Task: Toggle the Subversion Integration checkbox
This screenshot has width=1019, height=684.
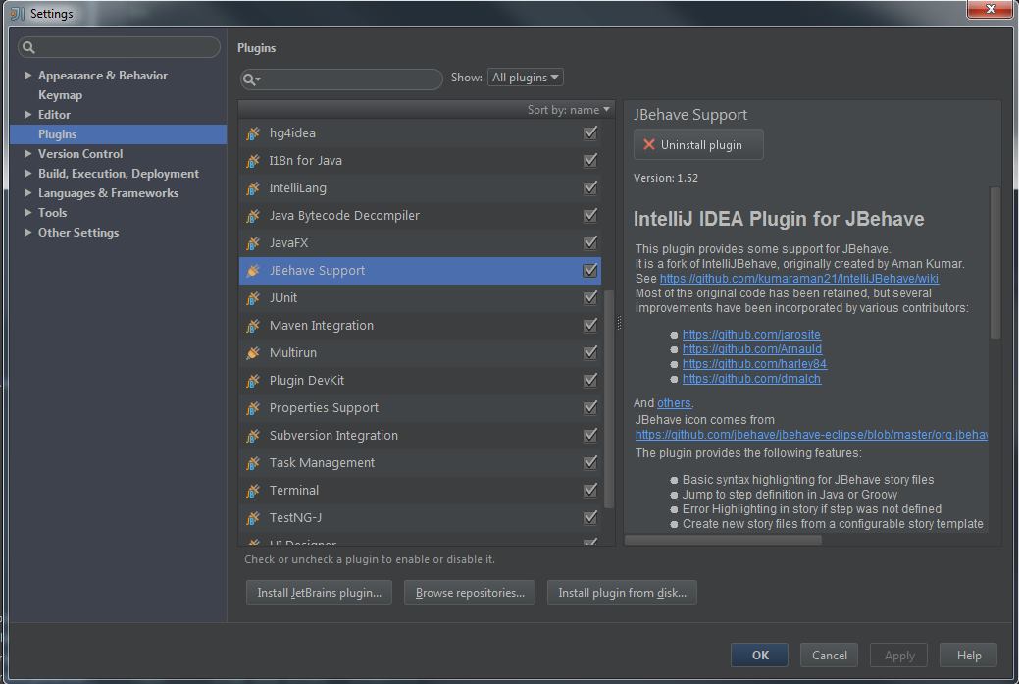Action: (590, 435)
